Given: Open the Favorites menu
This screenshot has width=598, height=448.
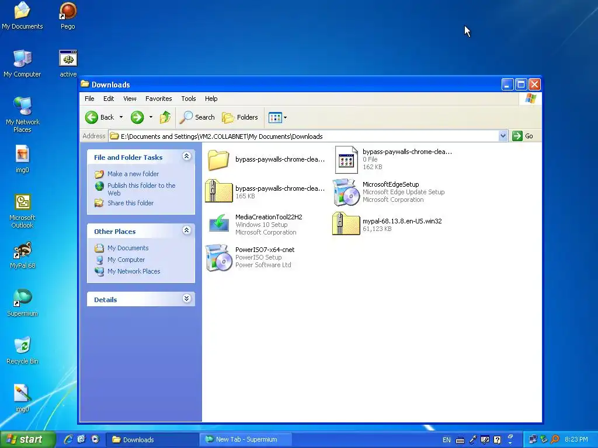Looking at the screenshot, I should 159,99.
